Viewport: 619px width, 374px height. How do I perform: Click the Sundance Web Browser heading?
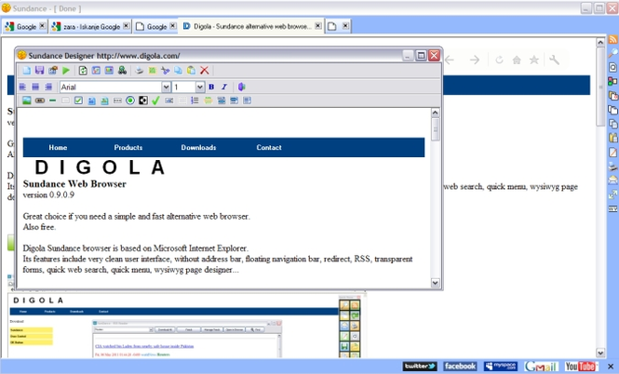point(74,184)
